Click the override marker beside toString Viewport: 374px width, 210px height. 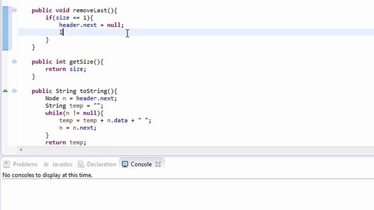(5, 91)
